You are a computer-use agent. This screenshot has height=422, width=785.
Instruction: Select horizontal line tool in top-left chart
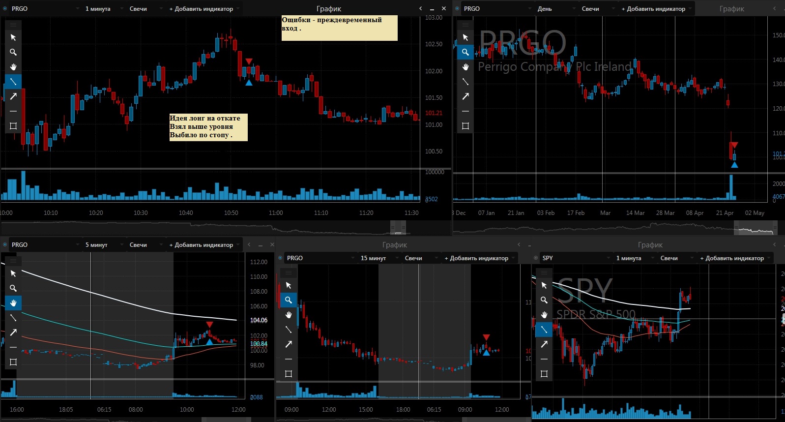(x=13, y=111)
